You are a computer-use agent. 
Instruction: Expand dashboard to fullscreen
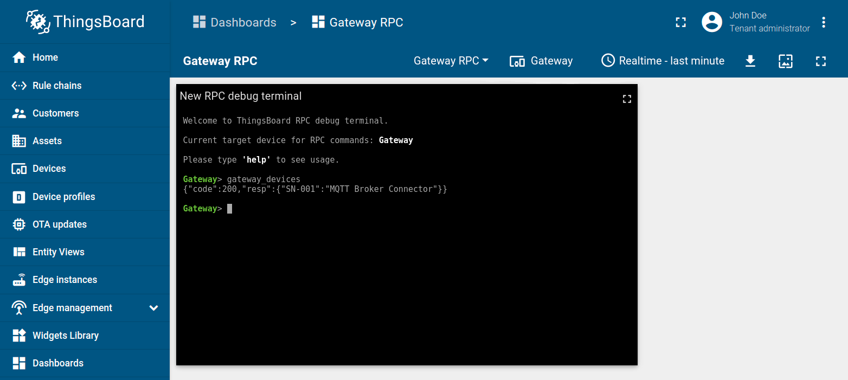821,61
